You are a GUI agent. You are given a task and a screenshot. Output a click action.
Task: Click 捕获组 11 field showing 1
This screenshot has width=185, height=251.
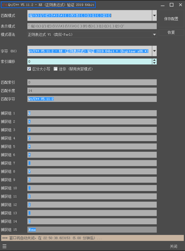(92, 196)
